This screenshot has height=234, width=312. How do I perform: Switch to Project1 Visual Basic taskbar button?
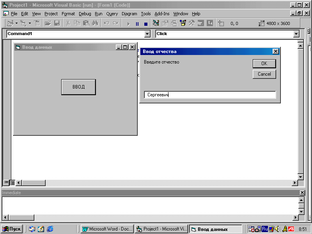[161, 229]
